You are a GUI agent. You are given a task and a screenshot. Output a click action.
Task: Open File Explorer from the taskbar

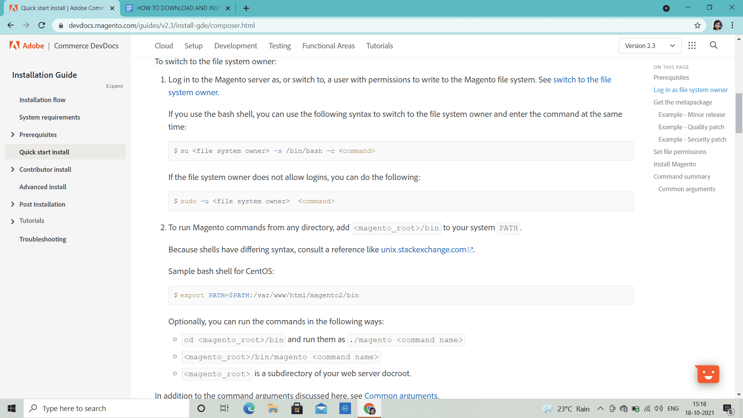point(273,408)
